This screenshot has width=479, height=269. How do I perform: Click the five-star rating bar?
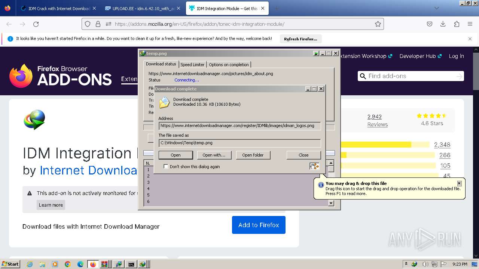coord(385,145)
